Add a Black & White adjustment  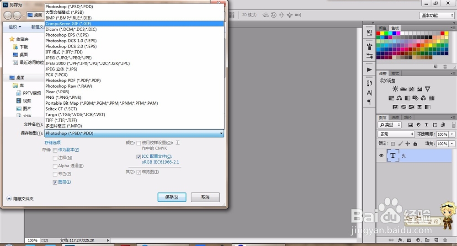[x=408, y=98]
